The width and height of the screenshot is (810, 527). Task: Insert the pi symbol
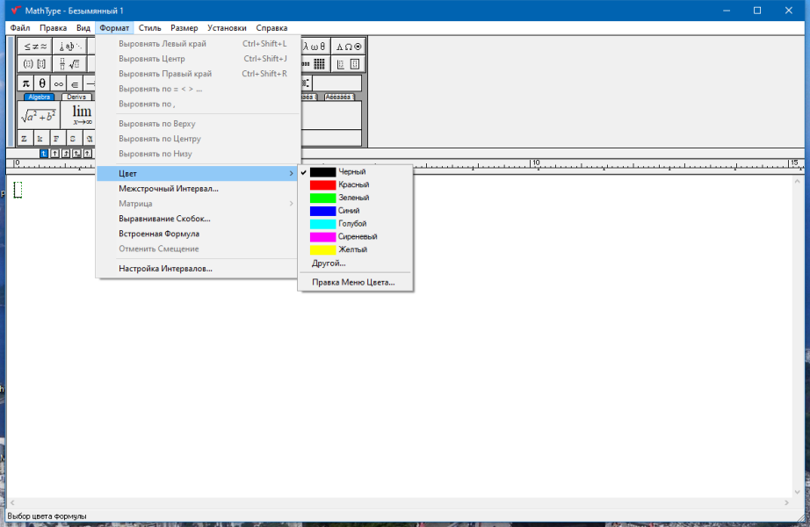[x=25, y=83]
